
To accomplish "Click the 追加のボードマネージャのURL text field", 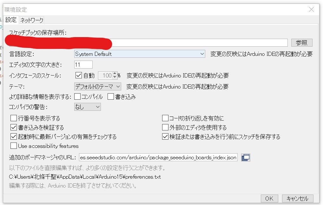I will [158, 158].
